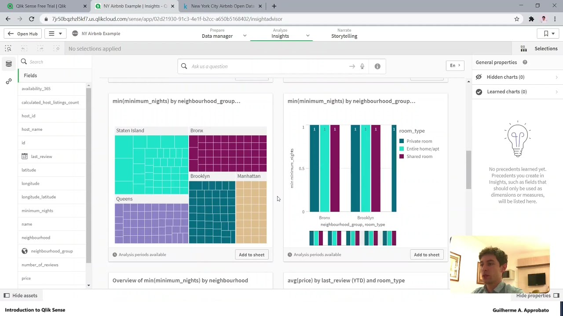
Task: Open the bookmarks dropdown
Action: (x=548, y=34)
